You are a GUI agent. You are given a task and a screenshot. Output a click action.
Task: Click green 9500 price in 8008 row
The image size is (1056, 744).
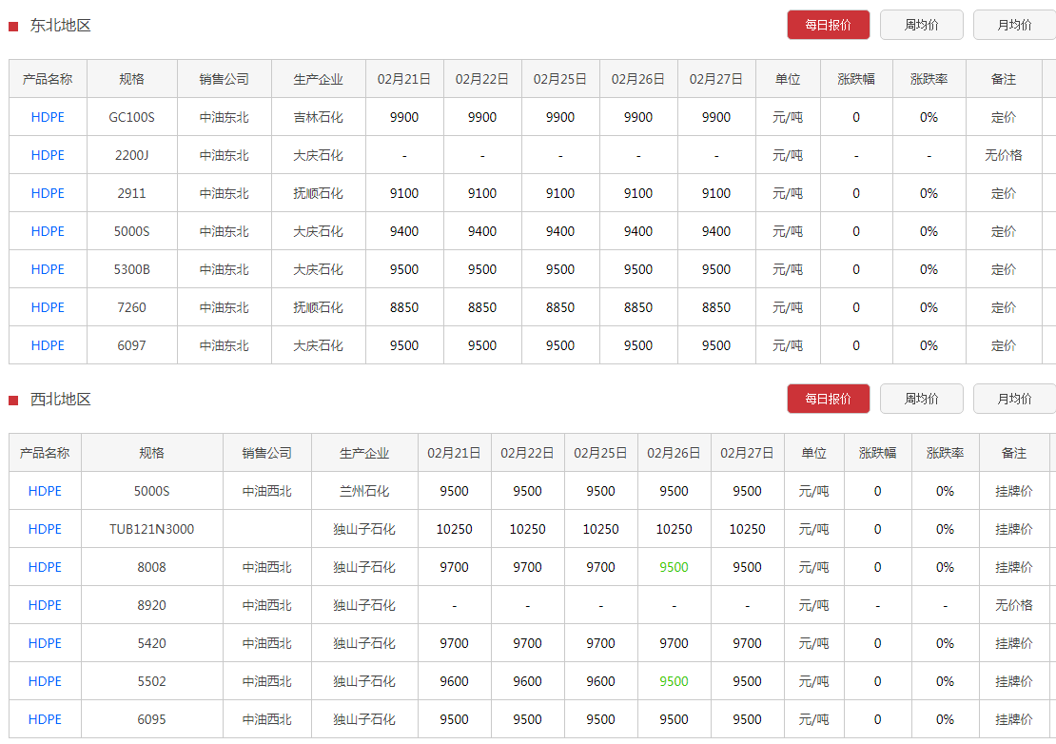click(674, 567)
